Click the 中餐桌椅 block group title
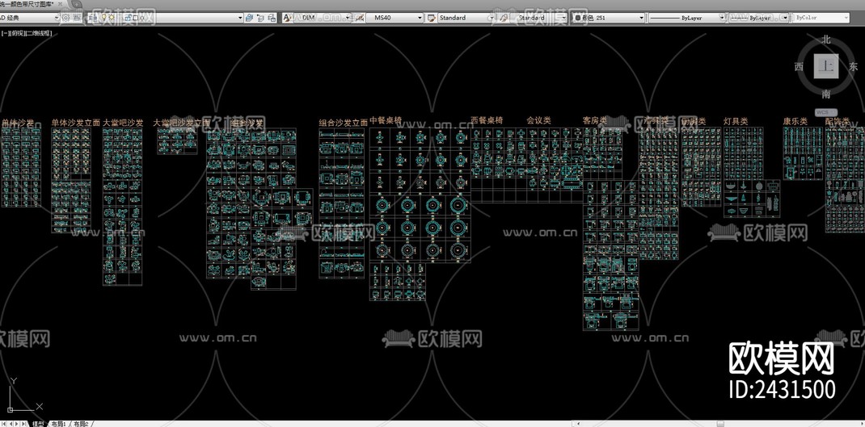This screenshot has height=427, width=865. 386,119
